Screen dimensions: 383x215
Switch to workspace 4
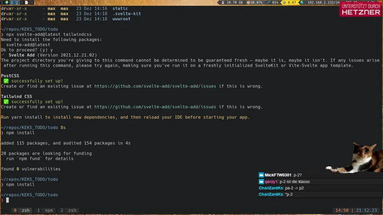[x=31, y=2]
